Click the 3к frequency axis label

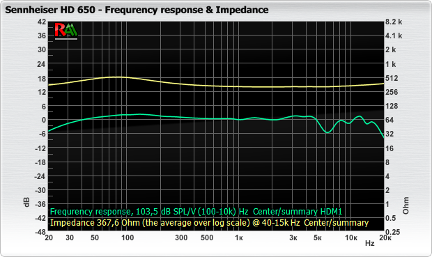pos(293,237)
